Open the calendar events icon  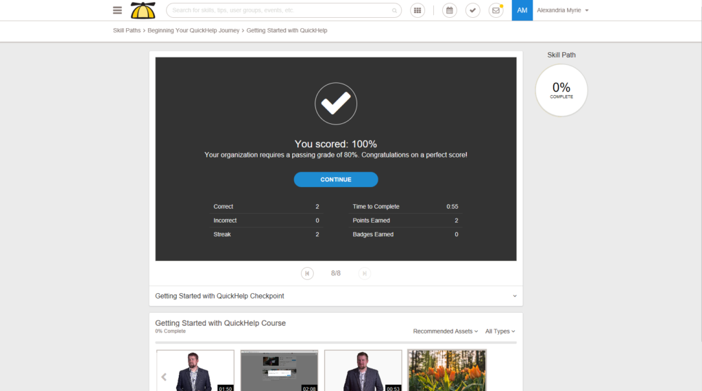(450, 10)
